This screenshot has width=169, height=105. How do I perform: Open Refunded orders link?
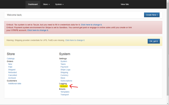12,72
